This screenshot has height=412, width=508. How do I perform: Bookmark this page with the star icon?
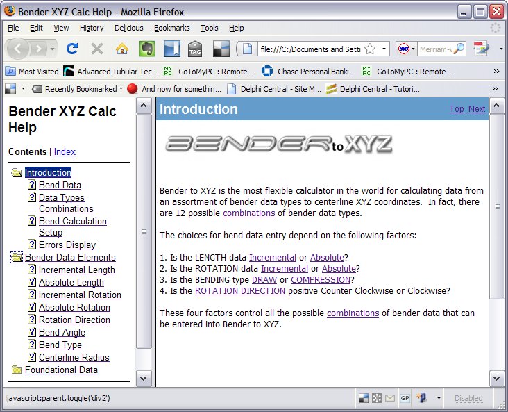coord(370,49)
